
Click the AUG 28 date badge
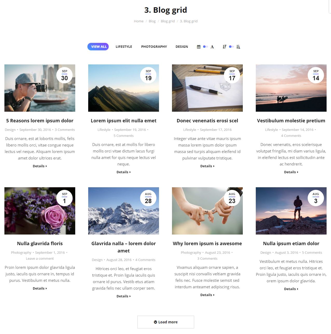click(148, 198)
